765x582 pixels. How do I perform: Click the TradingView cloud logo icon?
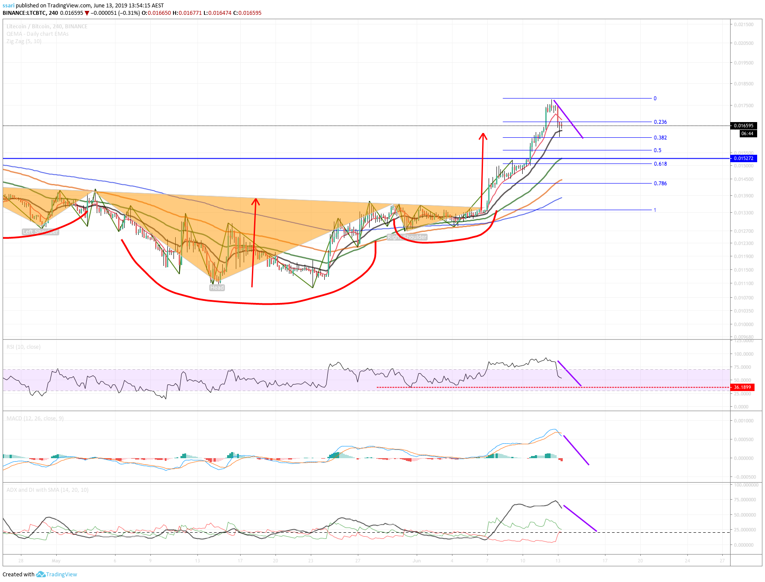click(41, 574)
